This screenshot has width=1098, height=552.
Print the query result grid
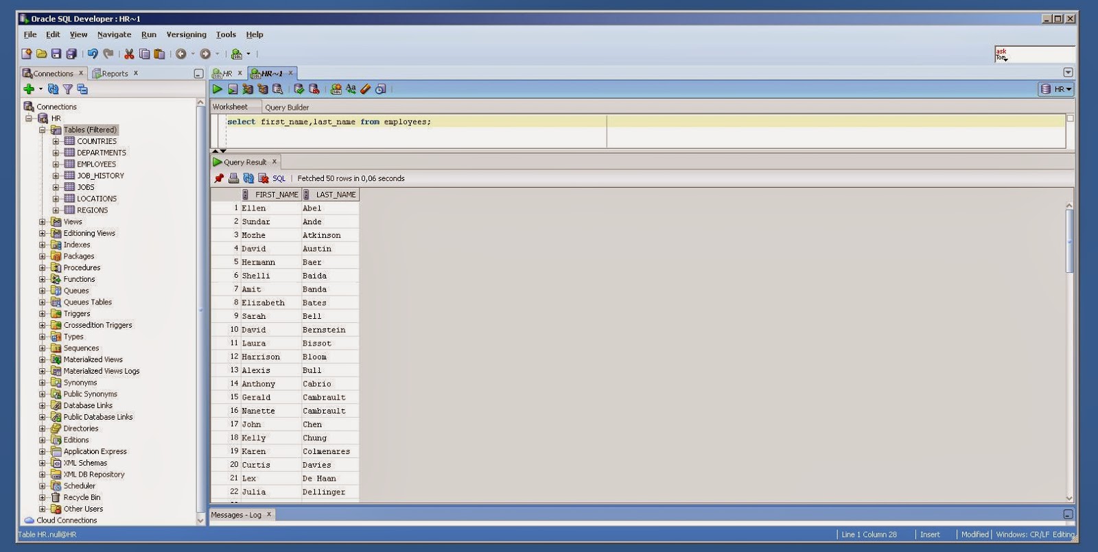(234, 178)
